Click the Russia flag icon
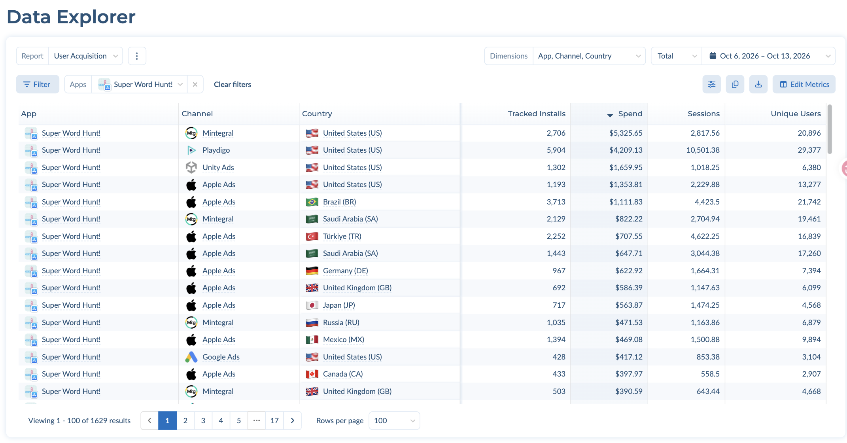 click(x=312, y=323)
